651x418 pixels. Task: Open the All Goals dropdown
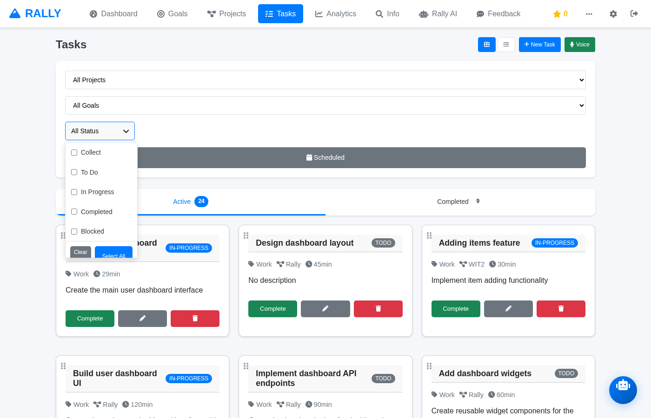325,105
